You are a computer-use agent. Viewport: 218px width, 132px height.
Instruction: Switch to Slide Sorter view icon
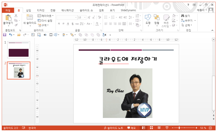click(151, 128)
